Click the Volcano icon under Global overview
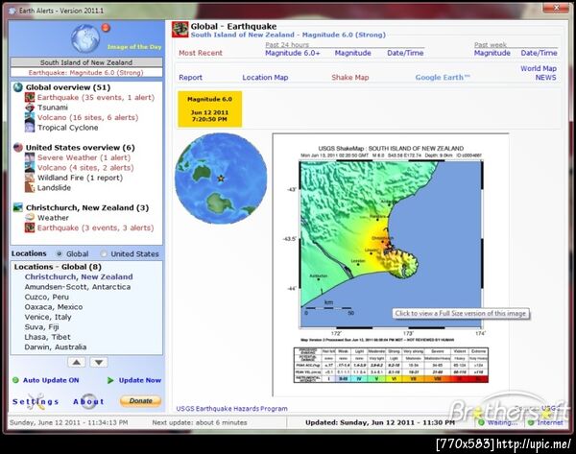The width and height of the screenshot is (576, 454). tap(30, 117)
